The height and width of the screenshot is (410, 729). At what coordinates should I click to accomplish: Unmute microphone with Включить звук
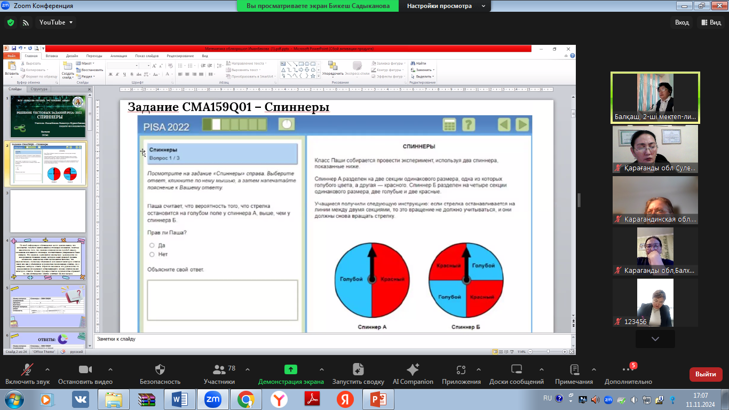tap(27, 369)
